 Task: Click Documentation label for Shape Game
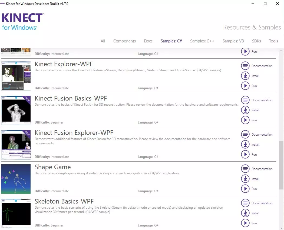(x=262, y=169)
